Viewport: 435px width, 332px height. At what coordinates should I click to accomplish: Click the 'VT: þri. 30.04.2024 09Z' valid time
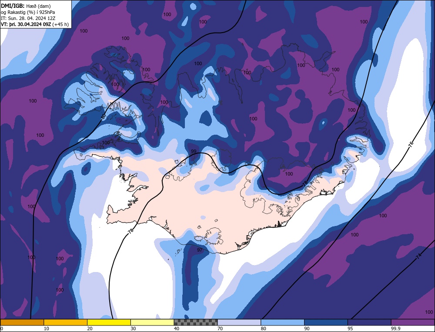[26, 24]
